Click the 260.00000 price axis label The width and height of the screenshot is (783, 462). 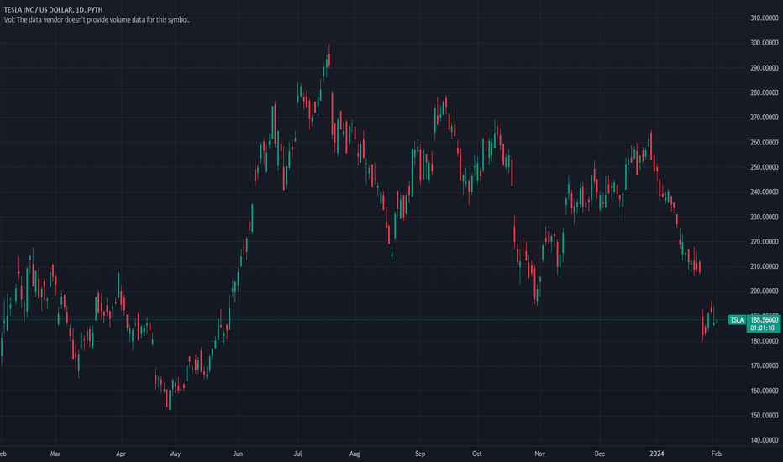(x=764, y=142)
